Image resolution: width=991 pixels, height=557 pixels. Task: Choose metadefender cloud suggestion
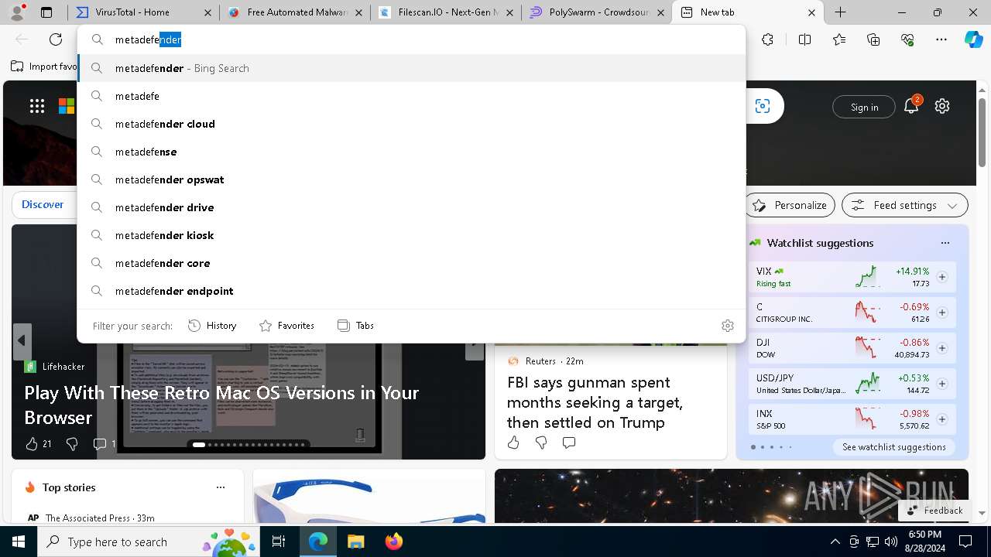pyautogui.click(x=412, y=124)
